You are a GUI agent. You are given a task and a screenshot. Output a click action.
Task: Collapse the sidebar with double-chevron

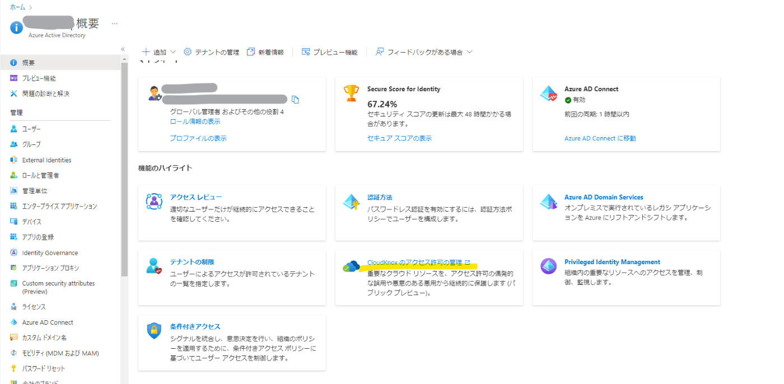pos(123,49)
